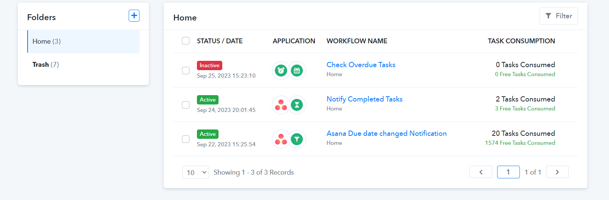Go to previous page arrow
This screenshot has height=200, width=609.
coord(481,172)
